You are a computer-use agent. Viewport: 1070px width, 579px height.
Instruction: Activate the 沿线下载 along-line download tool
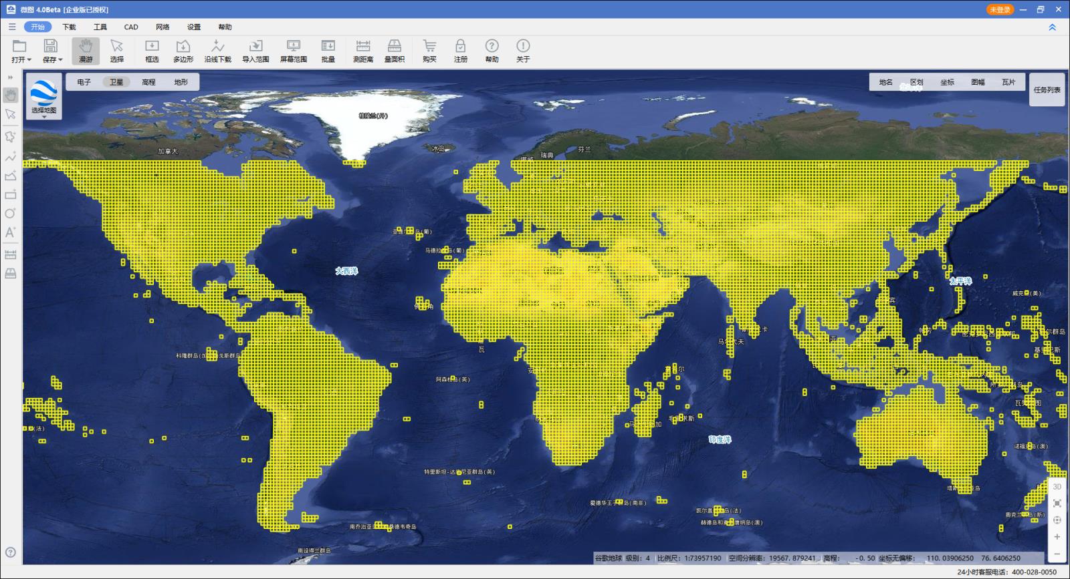[217, 51]
